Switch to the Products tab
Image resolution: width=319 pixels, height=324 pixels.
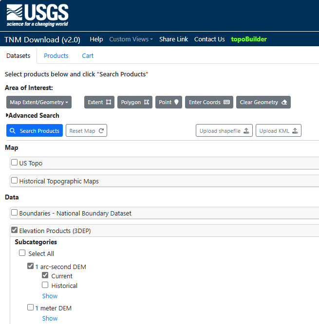(56, 55)
